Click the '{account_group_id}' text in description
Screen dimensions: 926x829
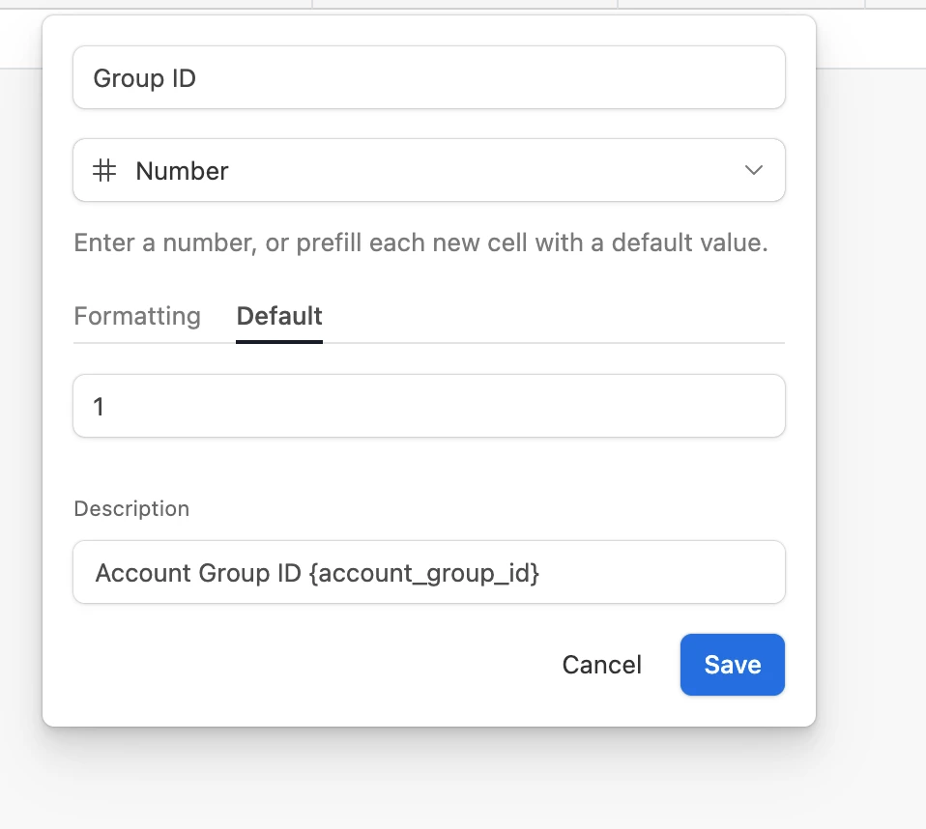[x=424, y=573]
